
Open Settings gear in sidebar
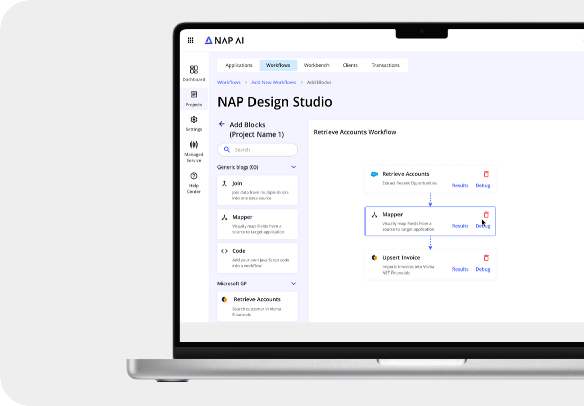coord(194,124)
